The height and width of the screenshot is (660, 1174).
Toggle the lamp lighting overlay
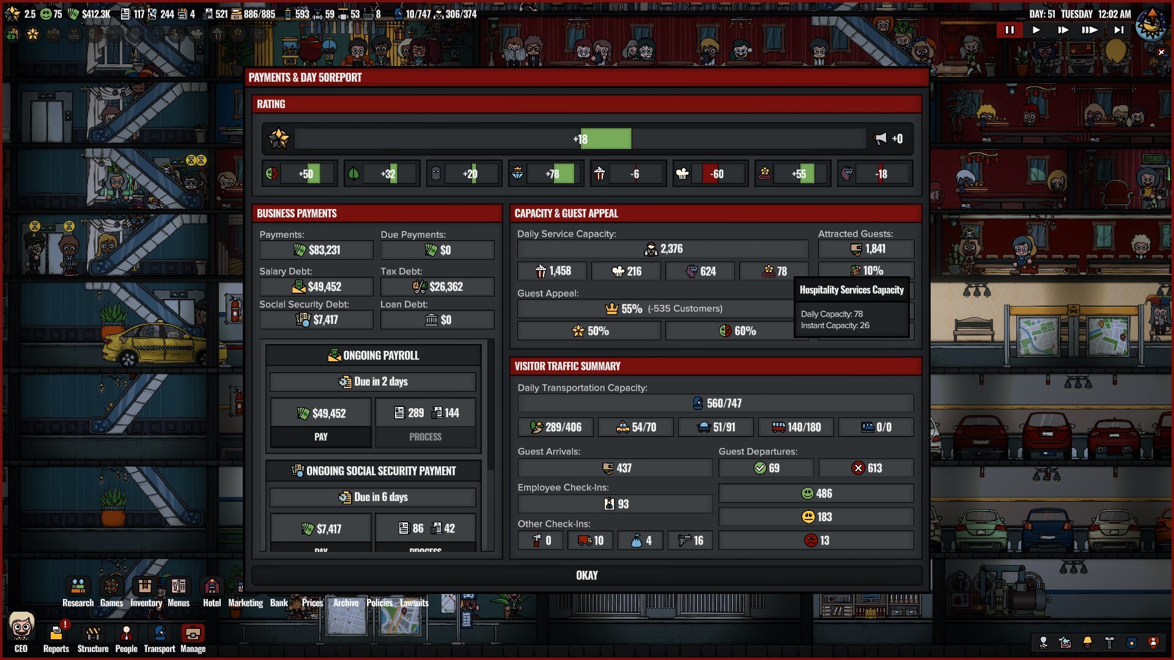click(x=1087, y=642)
